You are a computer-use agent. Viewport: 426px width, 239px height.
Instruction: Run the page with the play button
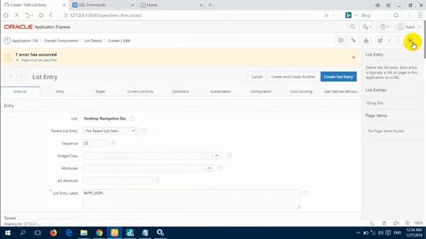point(410,40)
